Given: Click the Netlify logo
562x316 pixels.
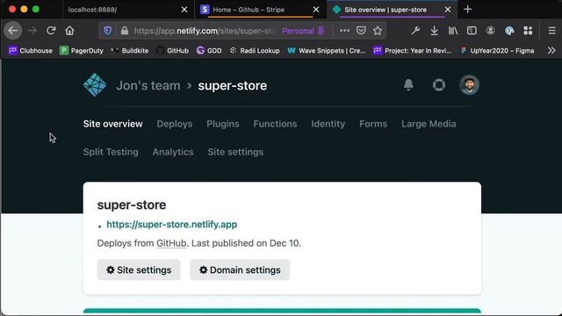Looking at the screenshot, I should 95,85.
